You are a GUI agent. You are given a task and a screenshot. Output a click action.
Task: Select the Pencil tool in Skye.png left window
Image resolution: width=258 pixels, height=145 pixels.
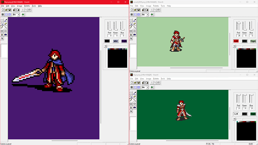[2, 27]
